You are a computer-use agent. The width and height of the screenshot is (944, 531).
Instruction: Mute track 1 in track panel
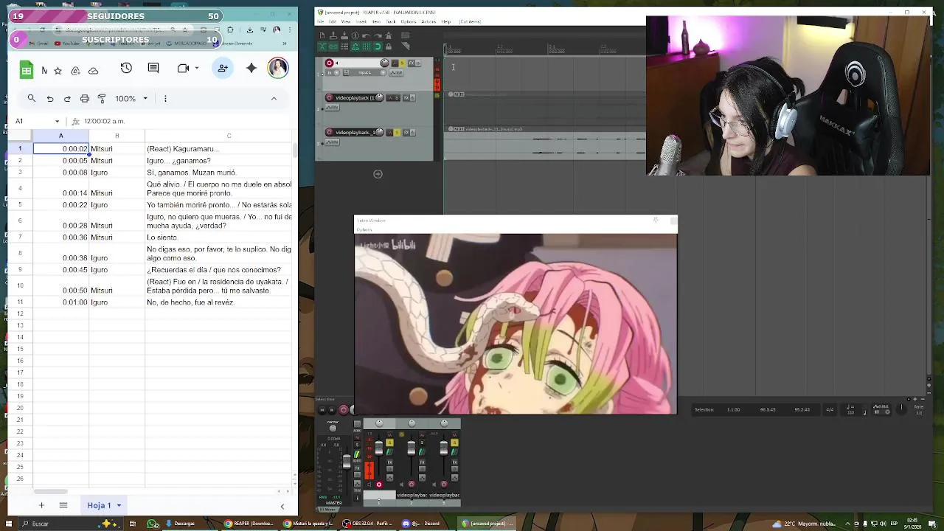[395, 63]
